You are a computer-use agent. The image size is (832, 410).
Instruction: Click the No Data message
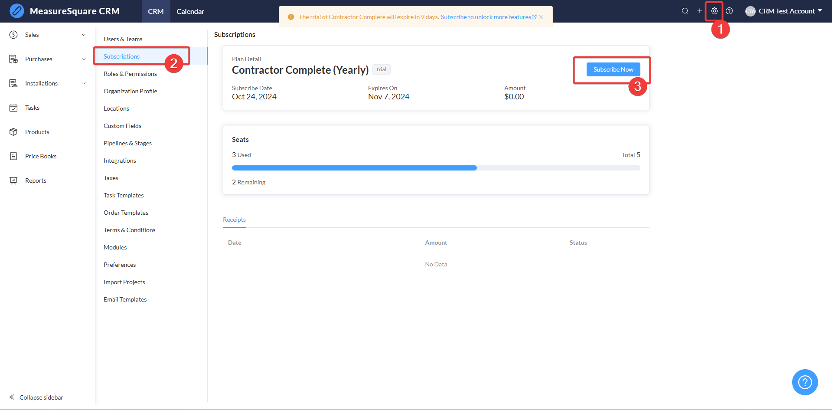[436, 264]
